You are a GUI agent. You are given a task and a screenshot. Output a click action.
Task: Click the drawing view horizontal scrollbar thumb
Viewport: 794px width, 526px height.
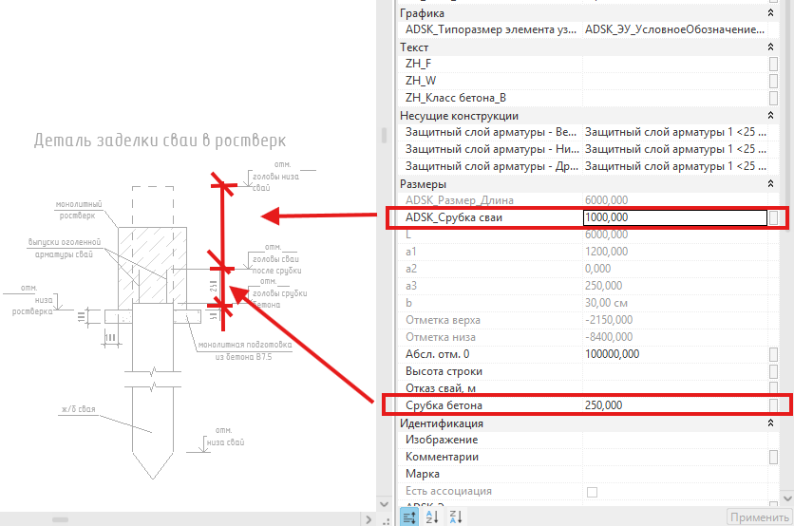point(60,519)
